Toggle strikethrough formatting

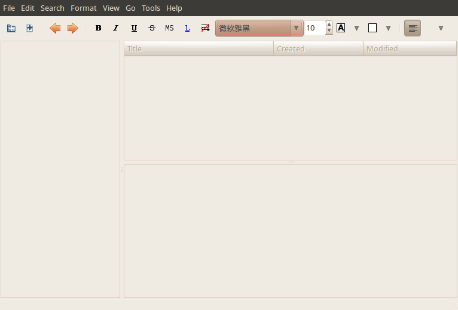tap(152, 28)
